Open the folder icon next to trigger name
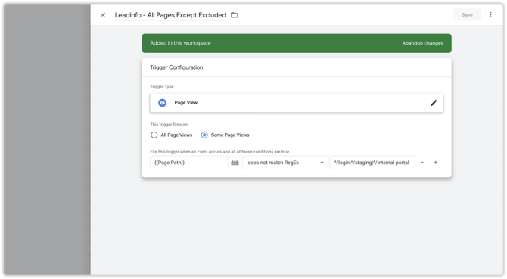Screen dimensions: 507x279 tap(234, 15)
